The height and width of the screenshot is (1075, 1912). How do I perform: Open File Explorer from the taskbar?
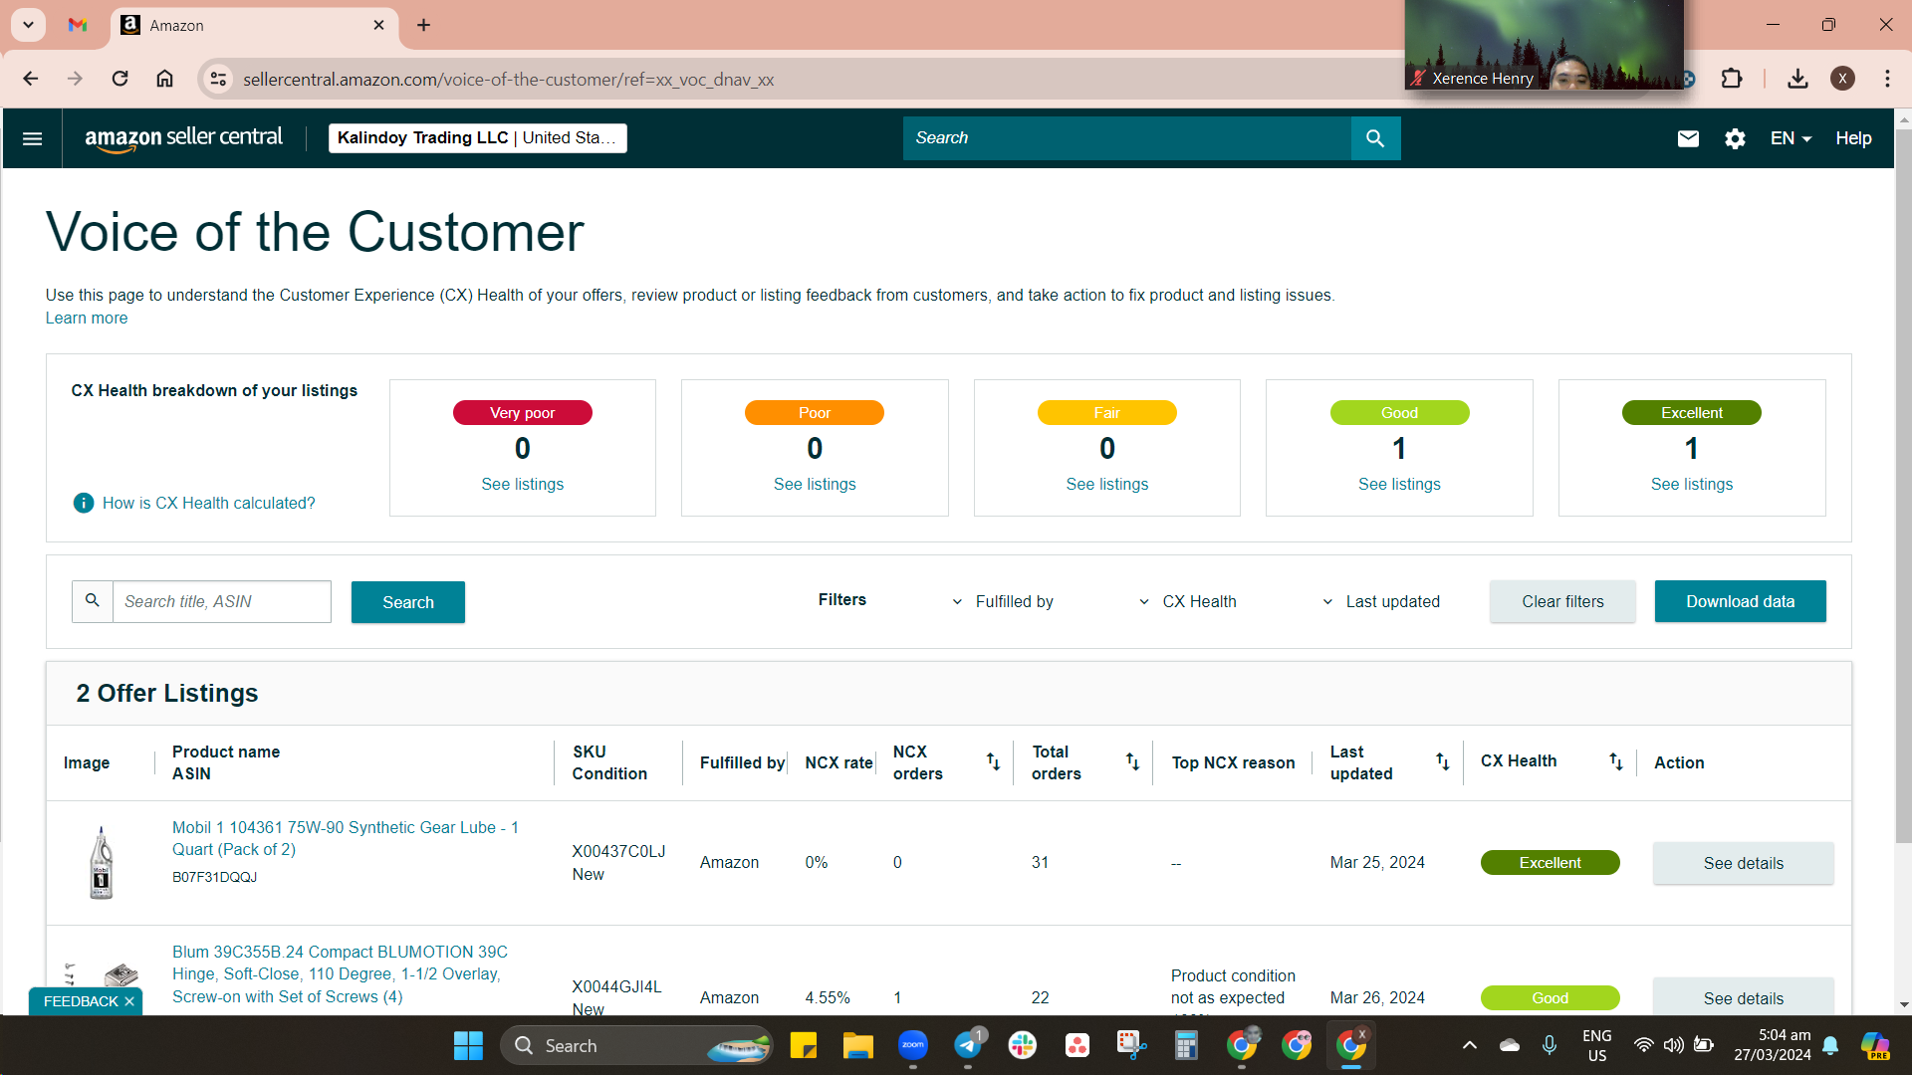tap(857, 1045)
